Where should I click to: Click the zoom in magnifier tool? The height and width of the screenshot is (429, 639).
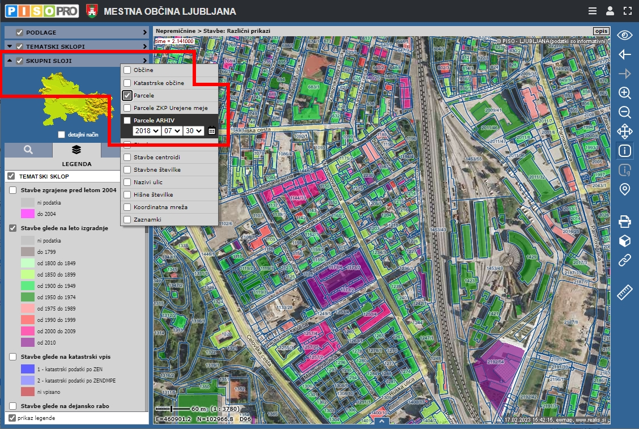pos(624,93)
